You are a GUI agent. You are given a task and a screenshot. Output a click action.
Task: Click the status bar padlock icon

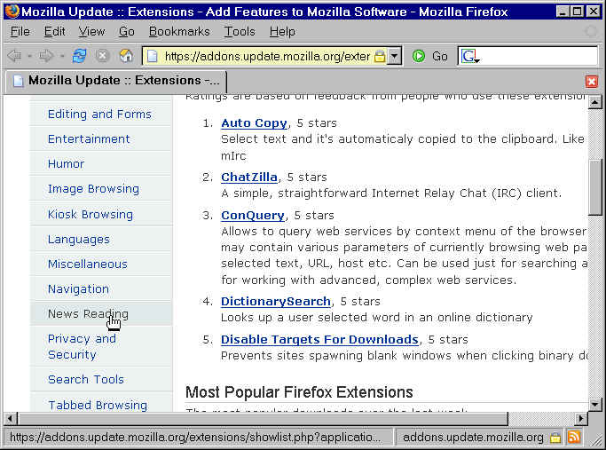pos(555,438)
